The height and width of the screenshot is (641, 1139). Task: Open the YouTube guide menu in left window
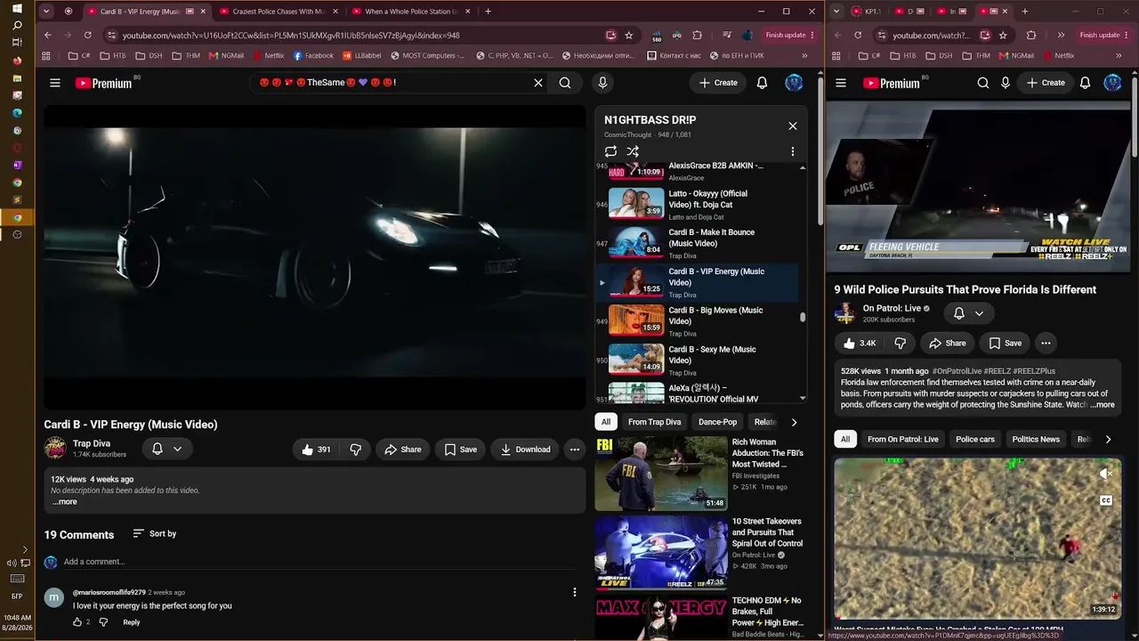click(55, 83)
